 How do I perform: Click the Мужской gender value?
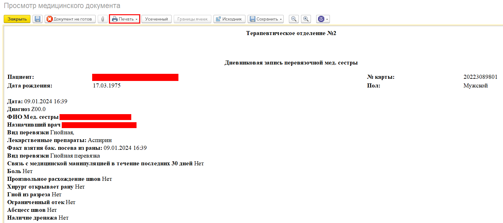point(475,86)
